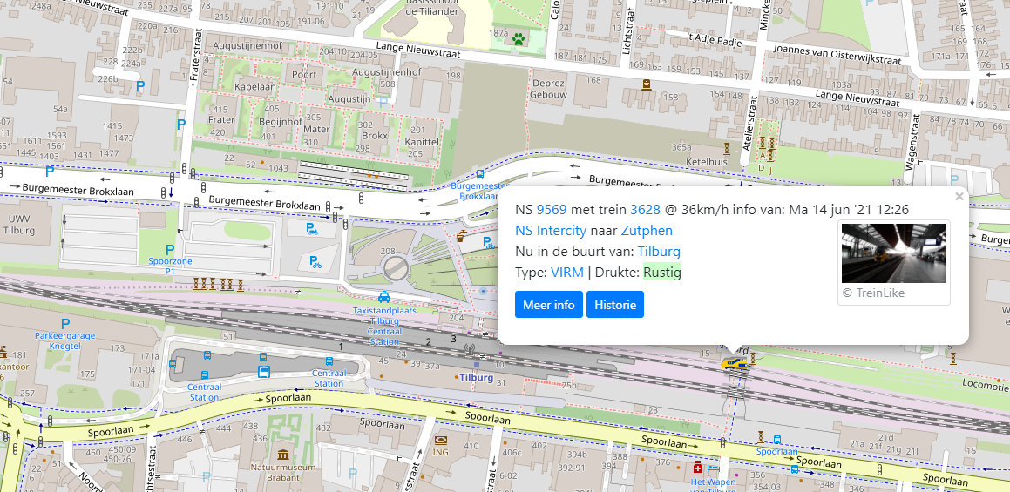Click the Spoorlaan bus stop icon
This screenshot has width=1010, height=492.
pos(777,441)
